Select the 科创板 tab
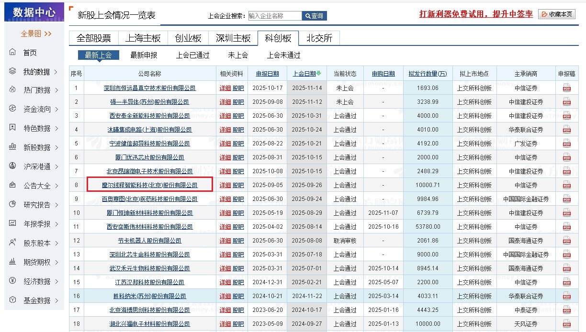The width and height of the screenshot is (586, 332). point(278,38)
